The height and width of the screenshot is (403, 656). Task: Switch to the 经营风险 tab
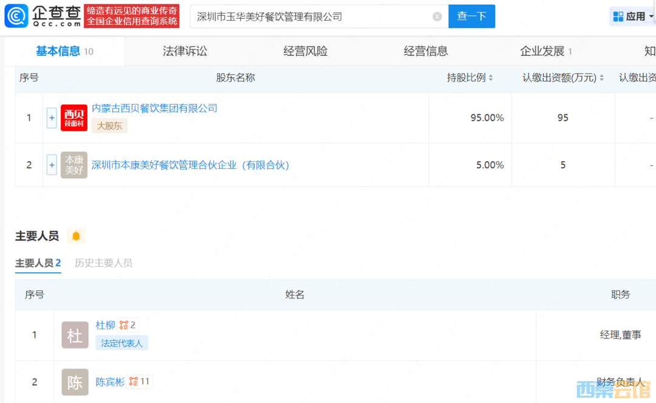click(x=306, y=51)
